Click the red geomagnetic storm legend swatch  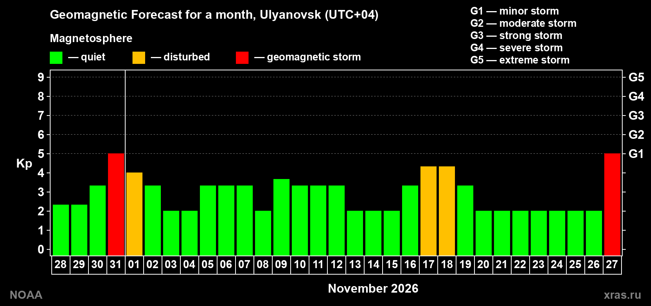(242, 58)
